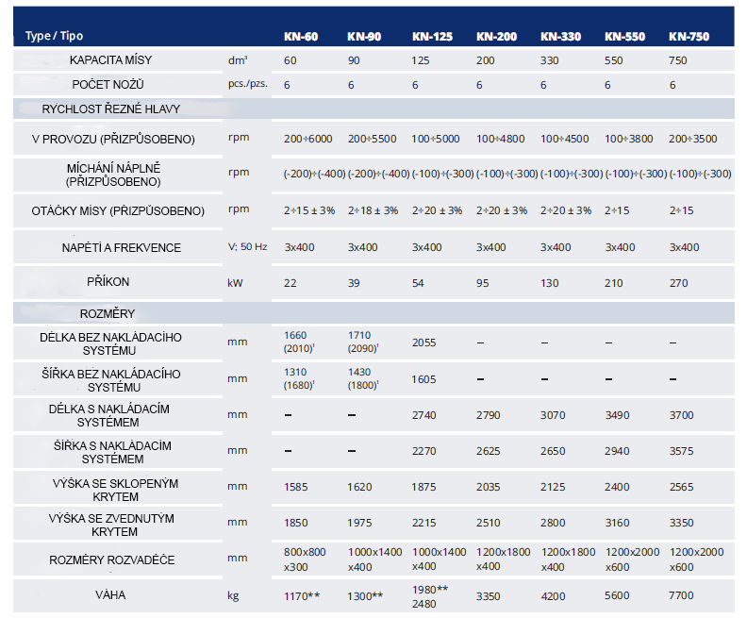Click the VÁHA row label
747x618 pixels.
tap(110, 595)
